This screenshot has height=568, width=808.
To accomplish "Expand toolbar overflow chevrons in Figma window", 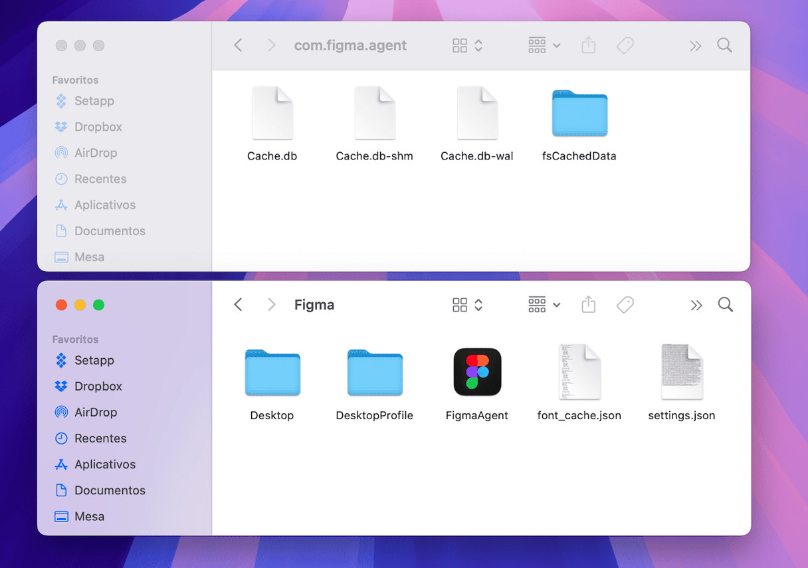I will [x=696, y=305].
